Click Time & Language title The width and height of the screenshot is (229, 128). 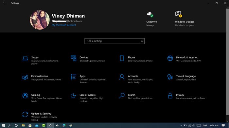click(x=186, y=76)
